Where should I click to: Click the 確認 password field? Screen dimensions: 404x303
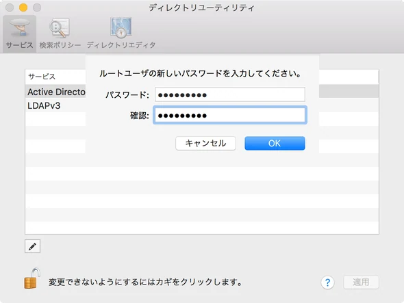pyautogui.click(x=230, y=115)
